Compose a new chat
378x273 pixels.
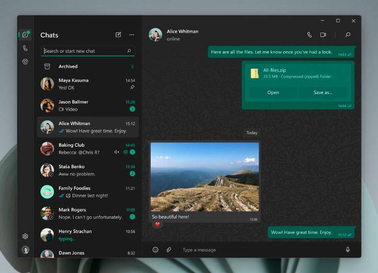(118, 35)
